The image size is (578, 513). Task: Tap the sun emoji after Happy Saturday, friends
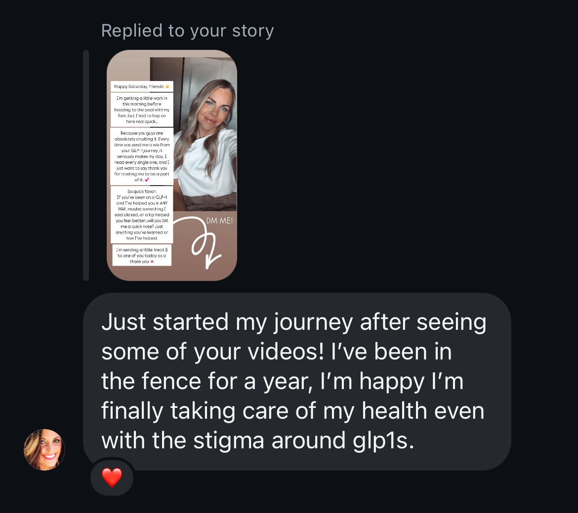pos(167,86)
